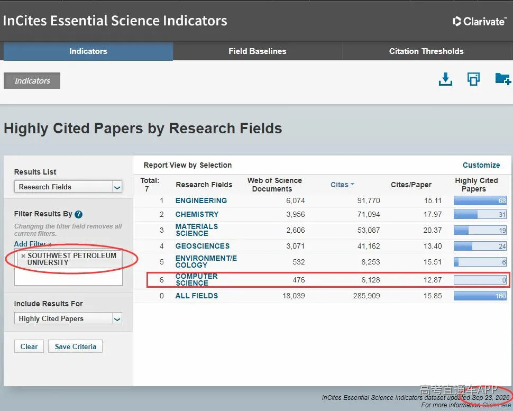Open the CHEMISTRY research field
513x411 pixels.
pyautogui.click(x=197, y=214)
